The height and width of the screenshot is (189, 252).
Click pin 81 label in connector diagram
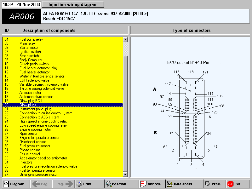[172, 133]
